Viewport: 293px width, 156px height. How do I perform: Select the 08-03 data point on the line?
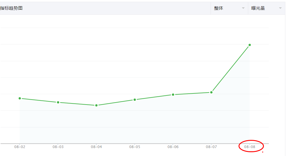[x=58, y=102]
